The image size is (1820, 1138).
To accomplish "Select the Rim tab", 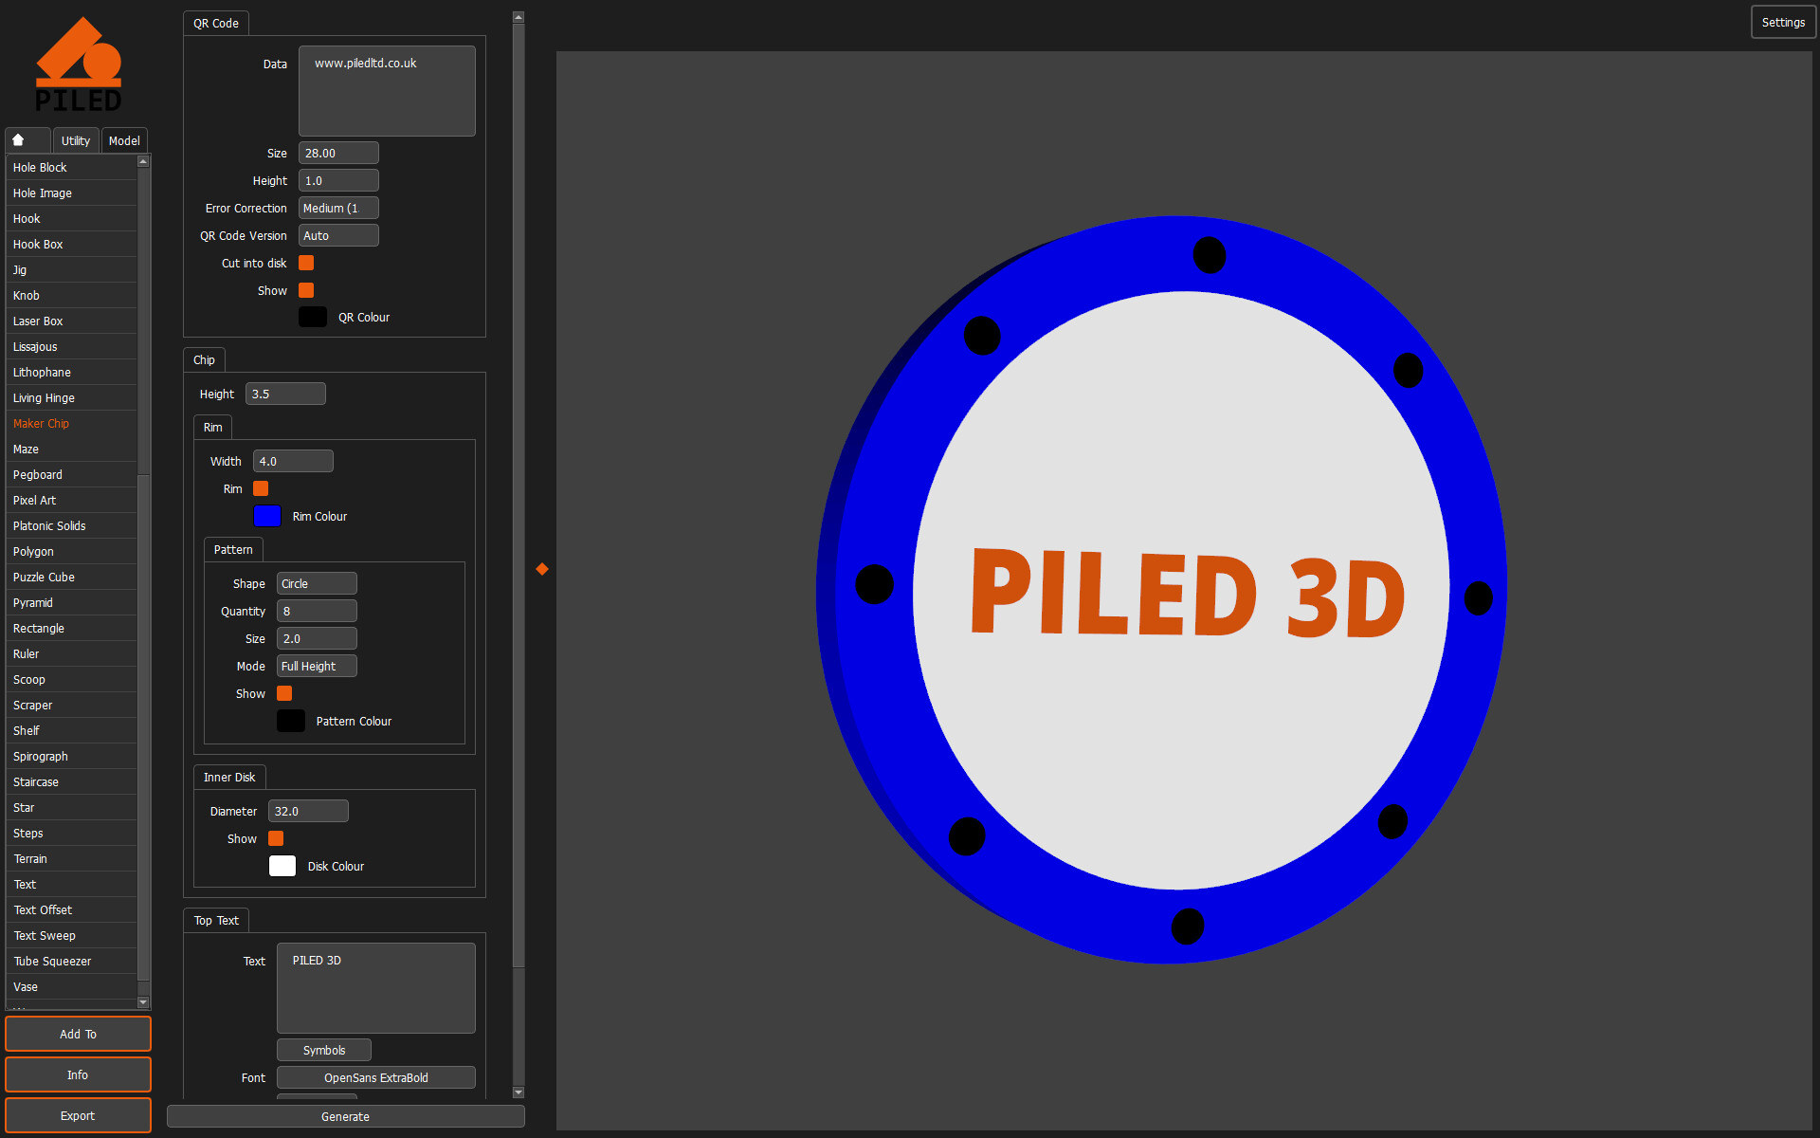I will click(x=213, y=427).
